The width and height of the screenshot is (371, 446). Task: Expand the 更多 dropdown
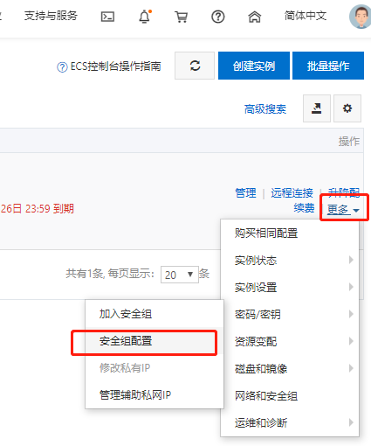point(343,209)
